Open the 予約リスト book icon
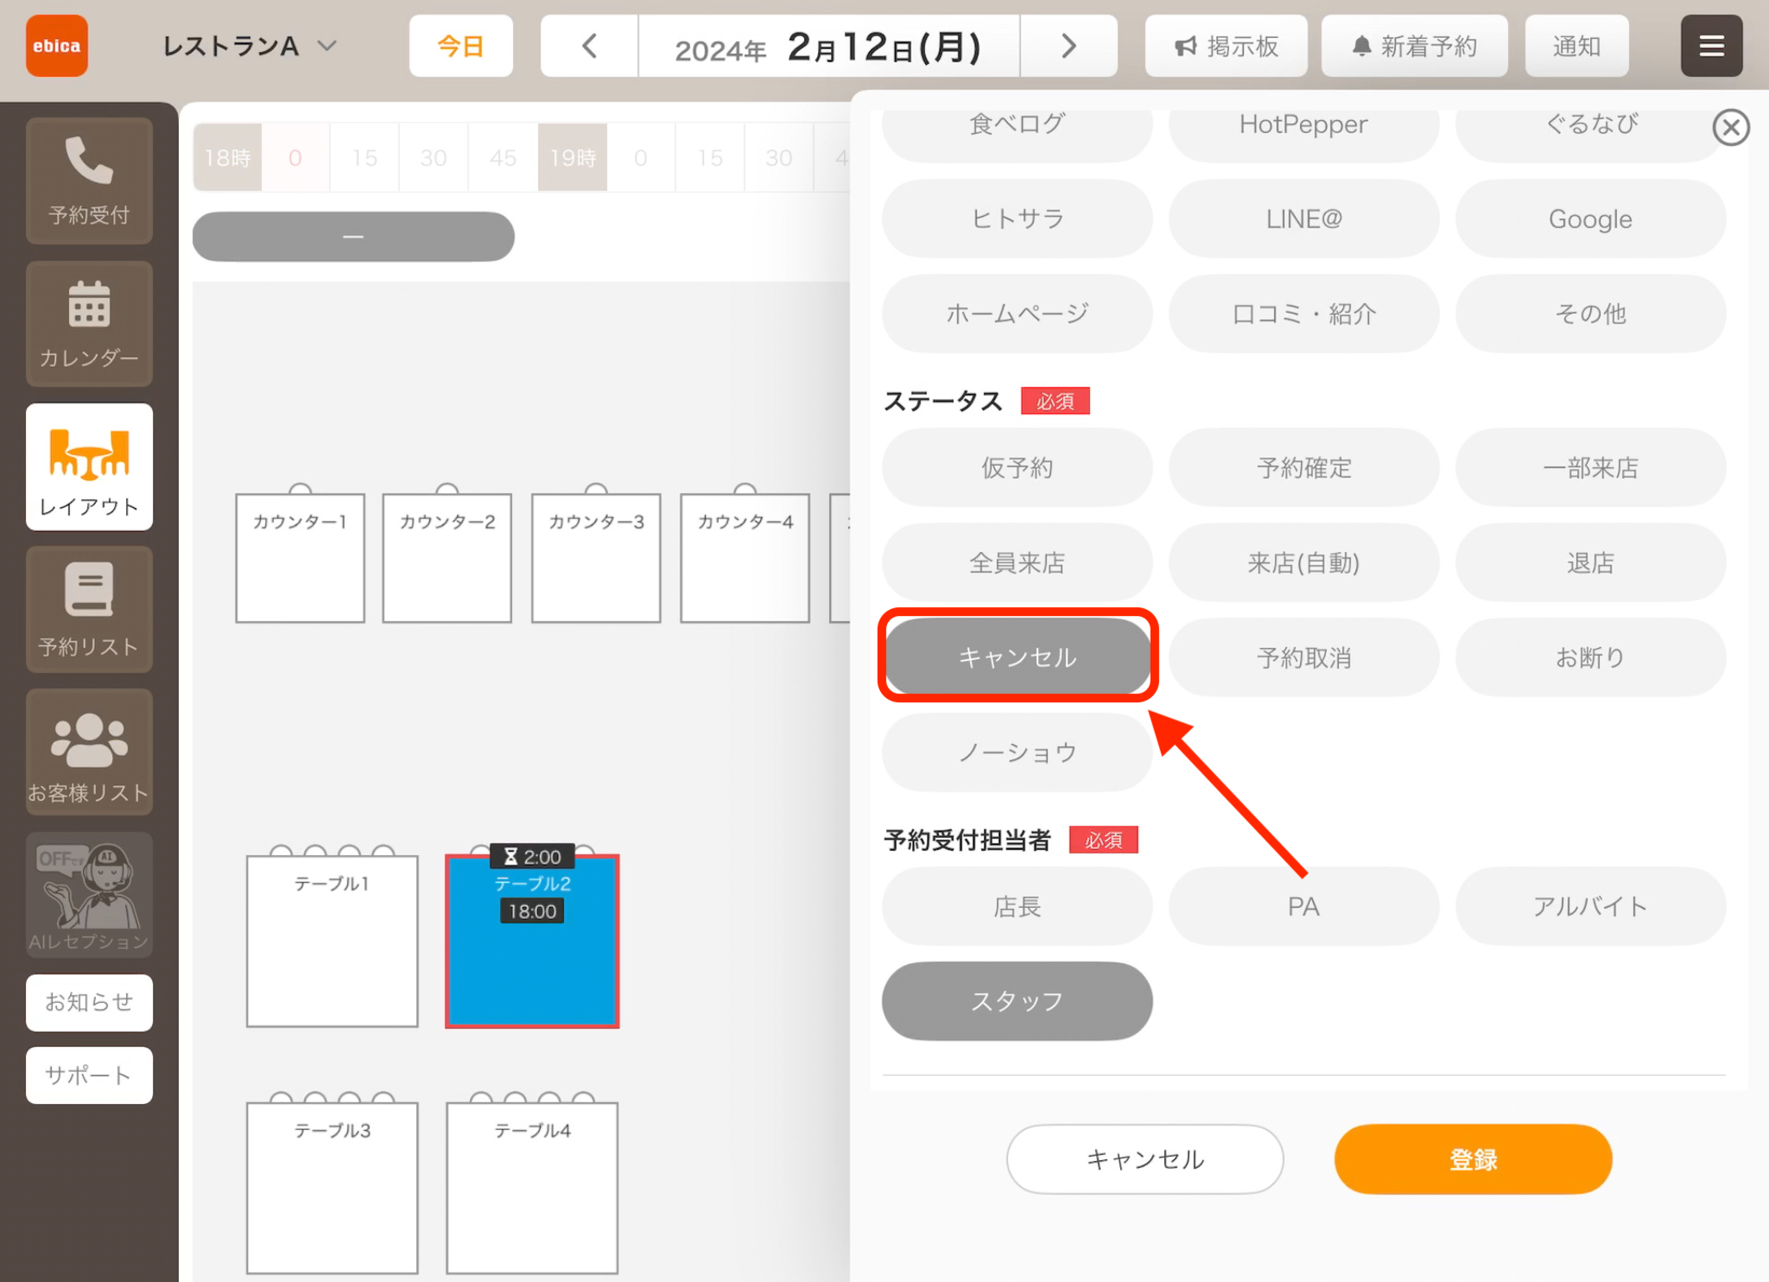The height and width of the screenshot is (1282, 1769). click(89, 609)
